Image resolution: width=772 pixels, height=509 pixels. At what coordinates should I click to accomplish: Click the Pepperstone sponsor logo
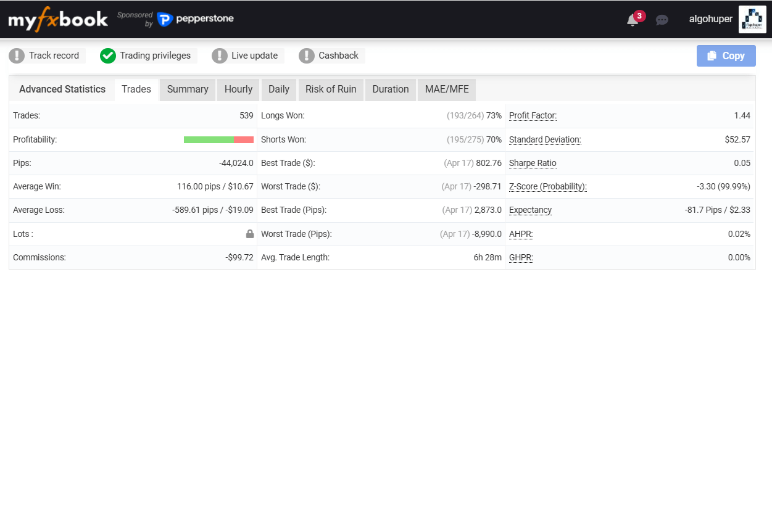tap(196, 19)
